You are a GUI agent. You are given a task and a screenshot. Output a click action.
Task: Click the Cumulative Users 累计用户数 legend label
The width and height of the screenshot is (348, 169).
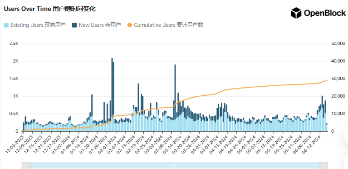[169, 25]
